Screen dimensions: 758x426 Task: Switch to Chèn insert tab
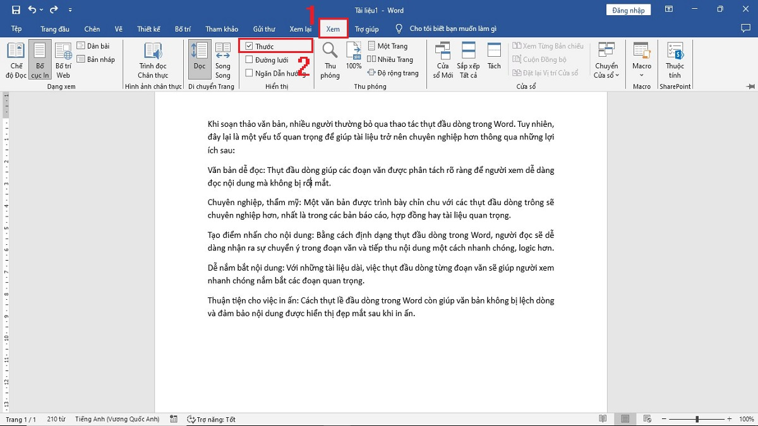[92, 29]
